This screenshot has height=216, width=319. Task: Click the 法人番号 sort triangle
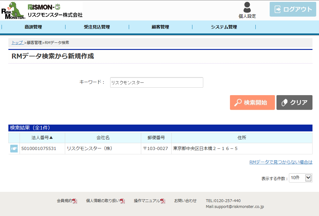51,138
